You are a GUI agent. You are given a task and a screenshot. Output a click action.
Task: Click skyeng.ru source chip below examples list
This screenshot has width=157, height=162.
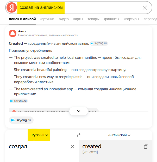[19, 101]
